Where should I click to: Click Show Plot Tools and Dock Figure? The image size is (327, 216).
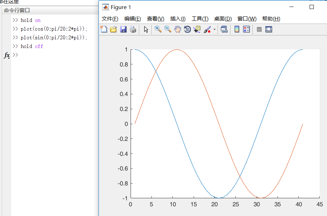click(x=268, y=30)
